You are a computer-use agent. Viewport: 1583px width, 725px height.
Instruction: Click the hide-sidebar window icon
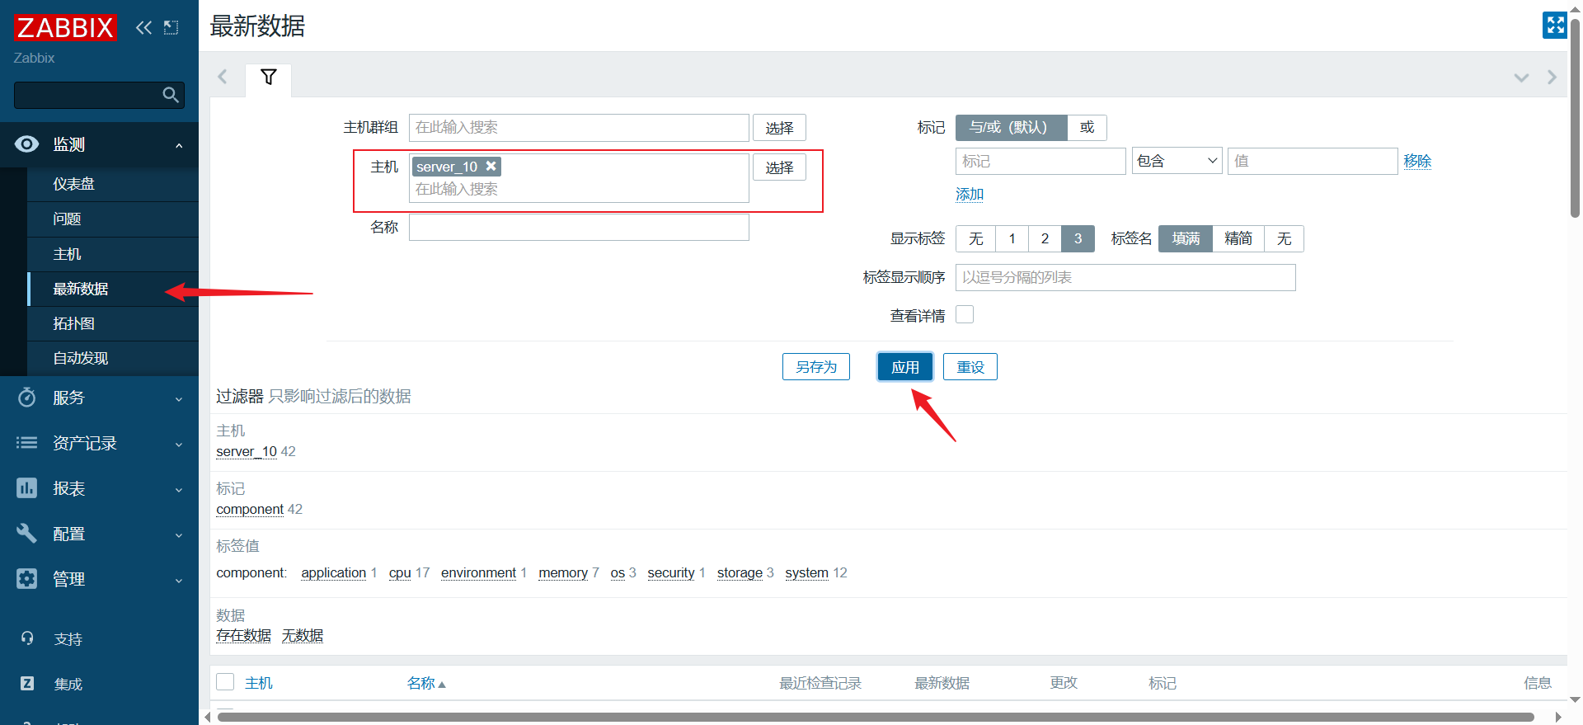coord(171,27)
